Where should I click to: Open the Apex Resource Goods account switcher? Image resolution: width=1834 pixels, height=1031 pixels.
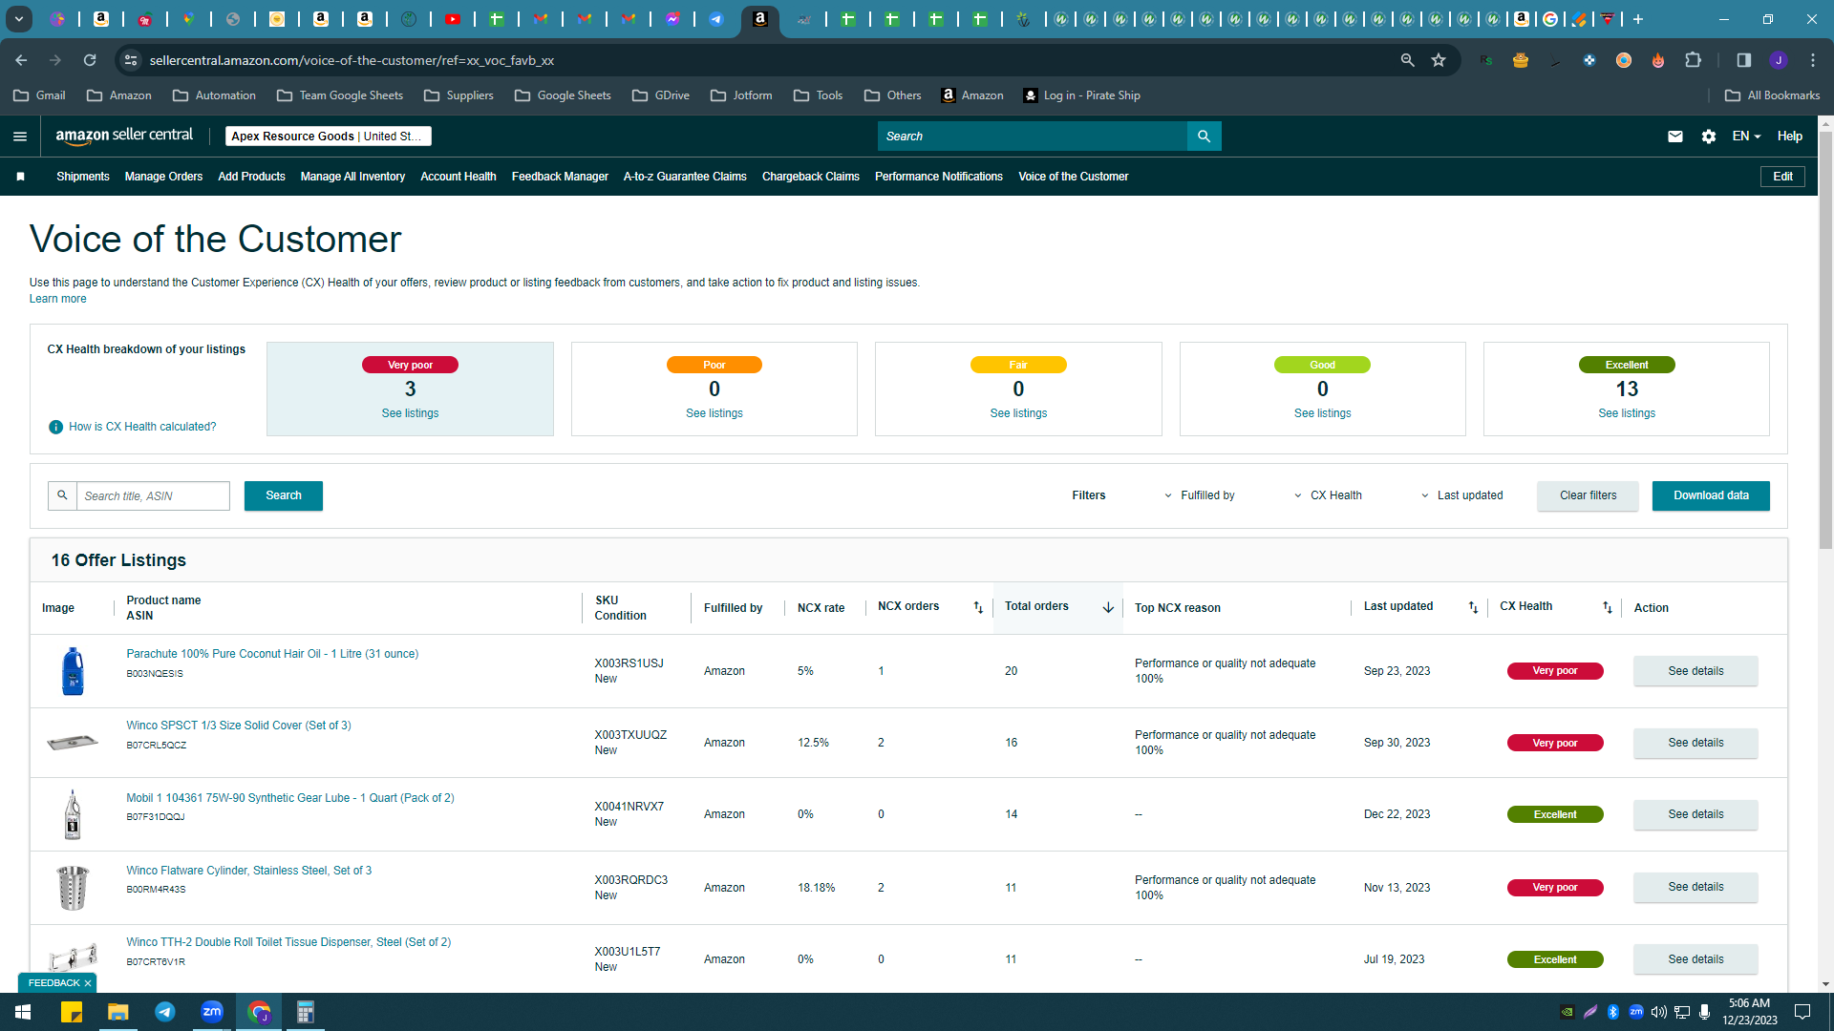click(x=328, y=137)
